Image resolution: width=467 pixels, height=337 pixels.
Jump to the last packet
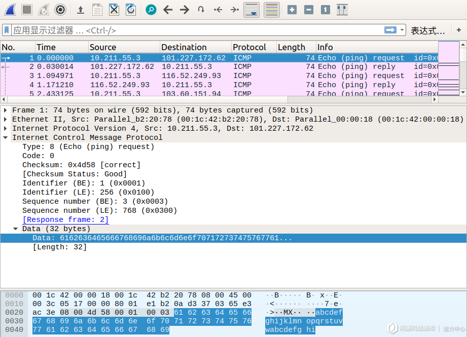(235, 10)
